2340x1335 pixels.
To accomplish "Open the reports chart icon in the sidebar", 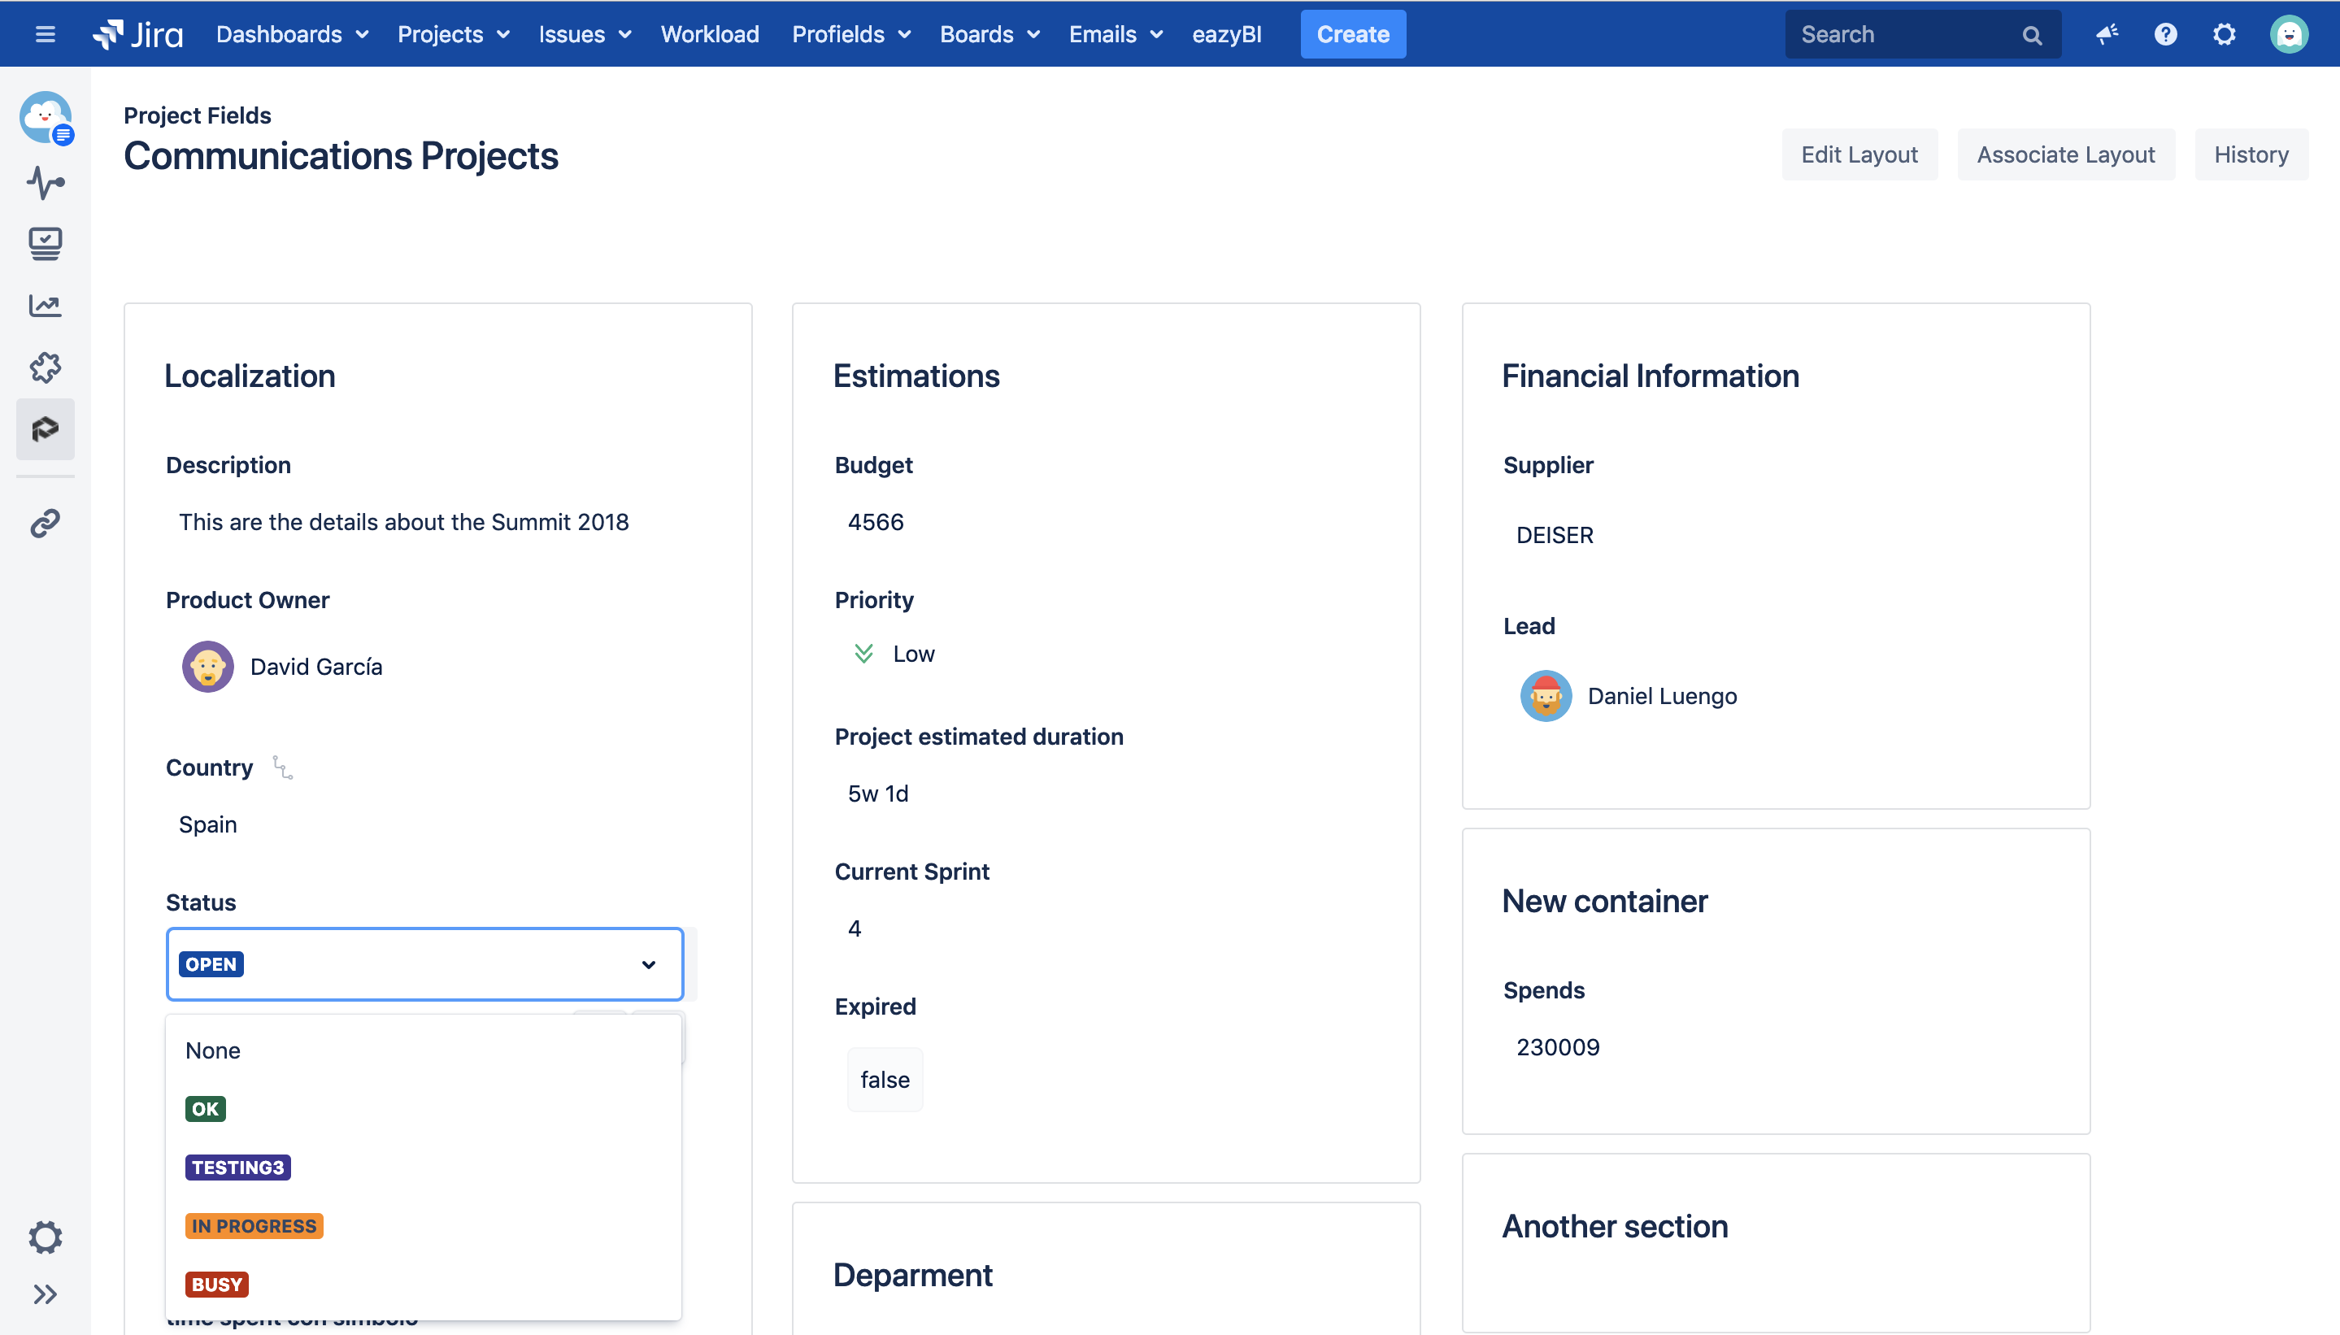I will point(45,306).
